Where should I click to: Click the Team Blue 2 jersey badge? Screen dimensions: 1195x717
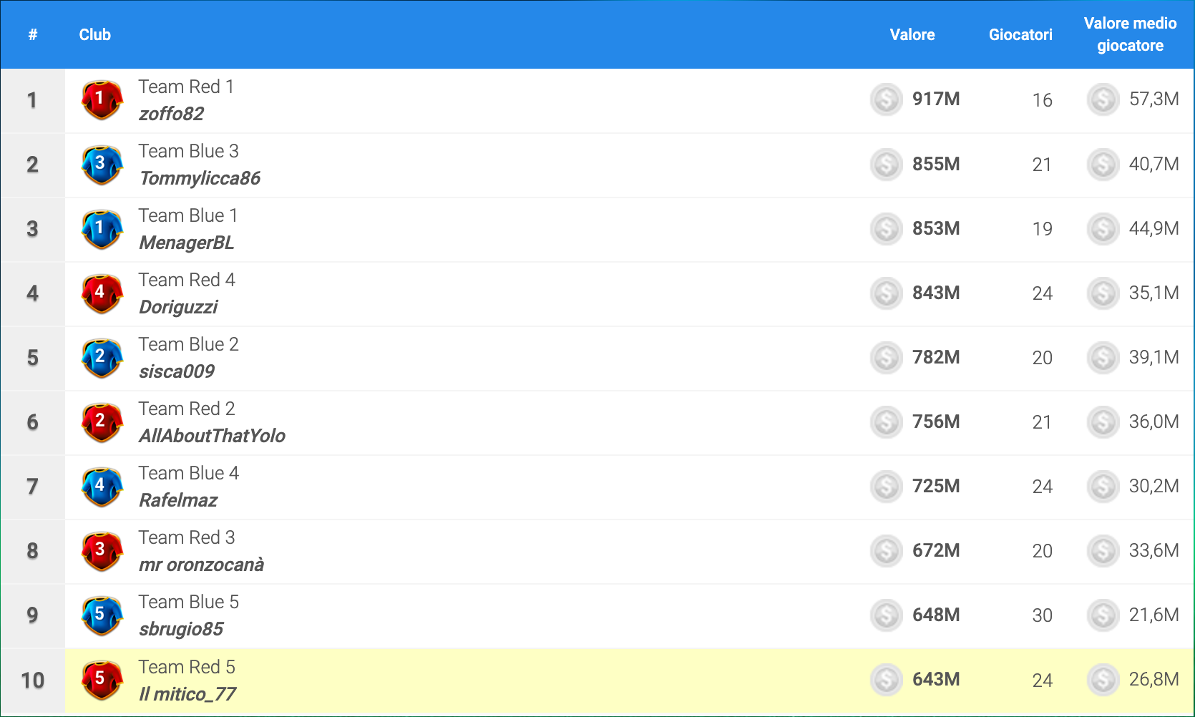(102, 358)
